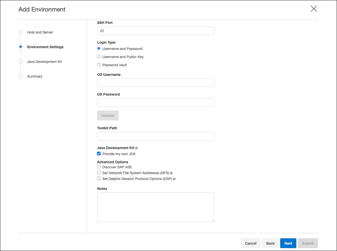Enable Discover SAP ASE option
Screen dimensions: 337x251
[x=99, y=167]
